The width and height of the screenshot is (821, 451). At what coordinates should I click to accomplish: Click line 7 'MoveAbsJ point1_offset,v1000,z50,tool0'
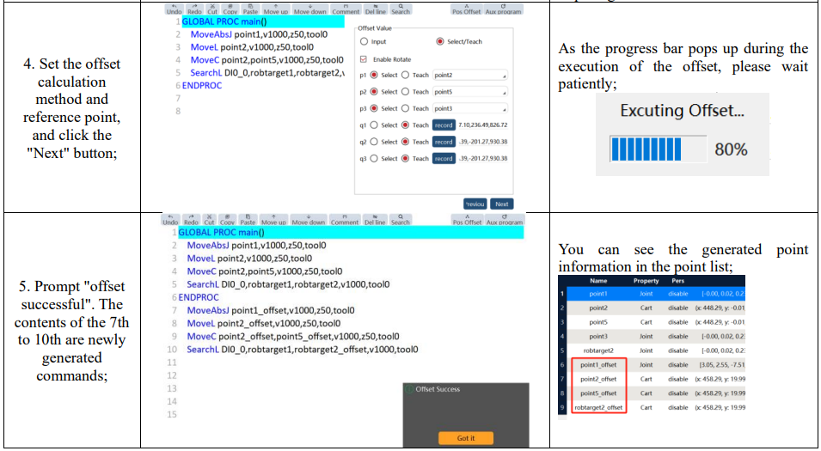271,310
